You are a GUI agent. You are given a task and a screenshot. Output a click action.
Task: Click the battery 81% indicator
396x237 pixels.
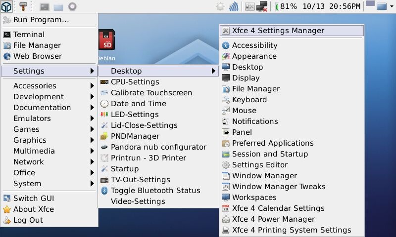[x=286, y=6]
